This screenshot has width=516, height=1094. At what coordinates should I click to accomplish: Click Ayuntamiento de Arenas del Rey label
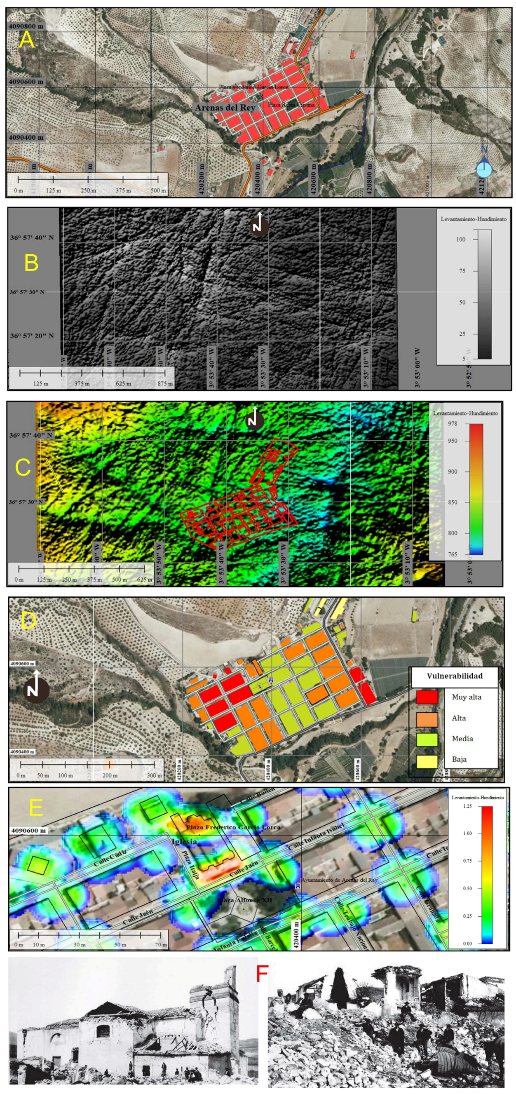[339, 880]
